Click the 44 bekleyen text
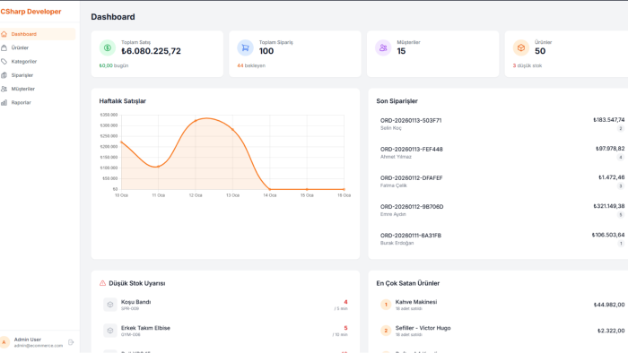This screenshot has height=353, width=628. (x=251, y=65)
